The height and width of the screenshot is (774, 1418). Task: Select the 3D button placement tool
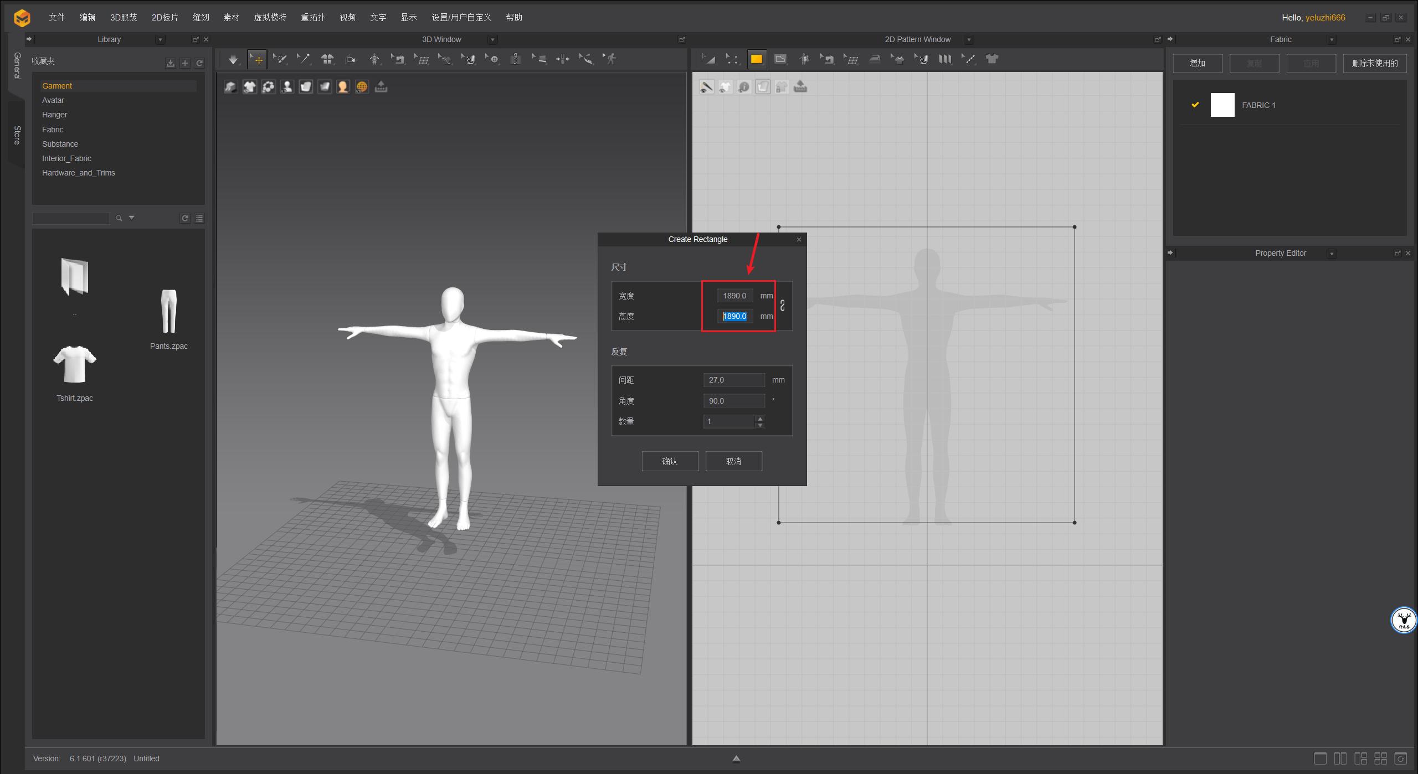[x=493, y=59]
